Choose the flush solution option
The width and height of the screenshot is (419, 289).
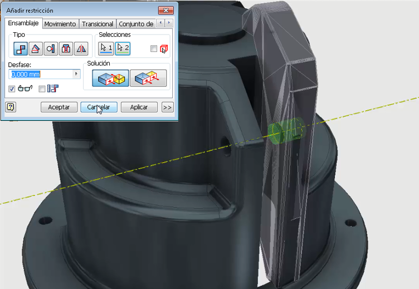(148, 78)
